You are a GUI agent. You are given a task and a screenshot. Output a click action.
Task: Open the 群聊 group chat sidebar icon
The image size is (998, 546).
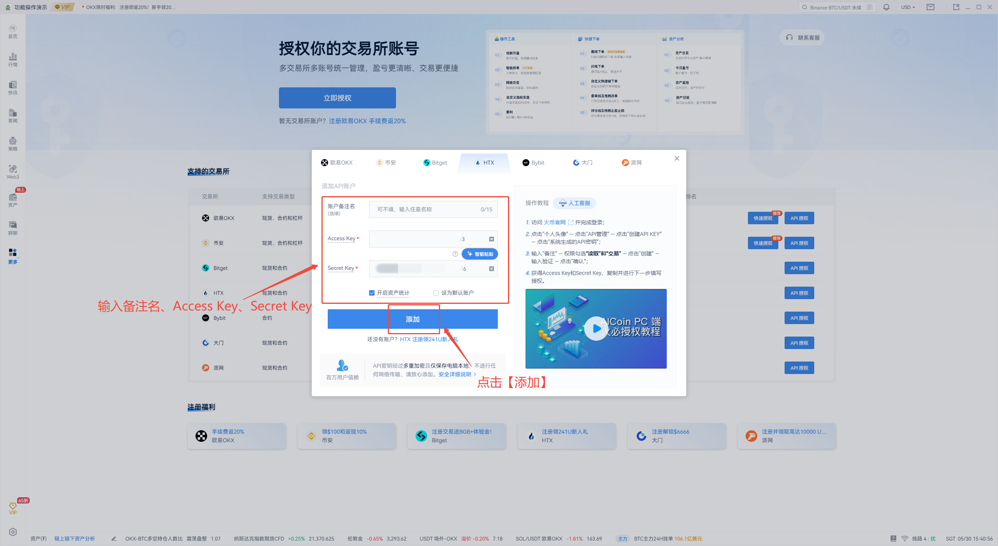pyautogui.click(x=13, y=228)
